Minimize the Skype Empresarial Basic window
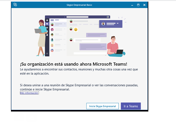 coord(132,5)
